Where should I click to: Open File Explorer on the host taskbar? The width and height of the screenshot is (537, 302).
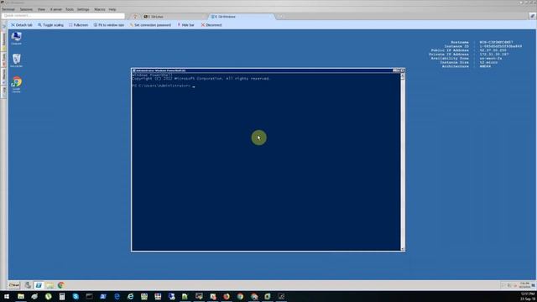(21, 296)
